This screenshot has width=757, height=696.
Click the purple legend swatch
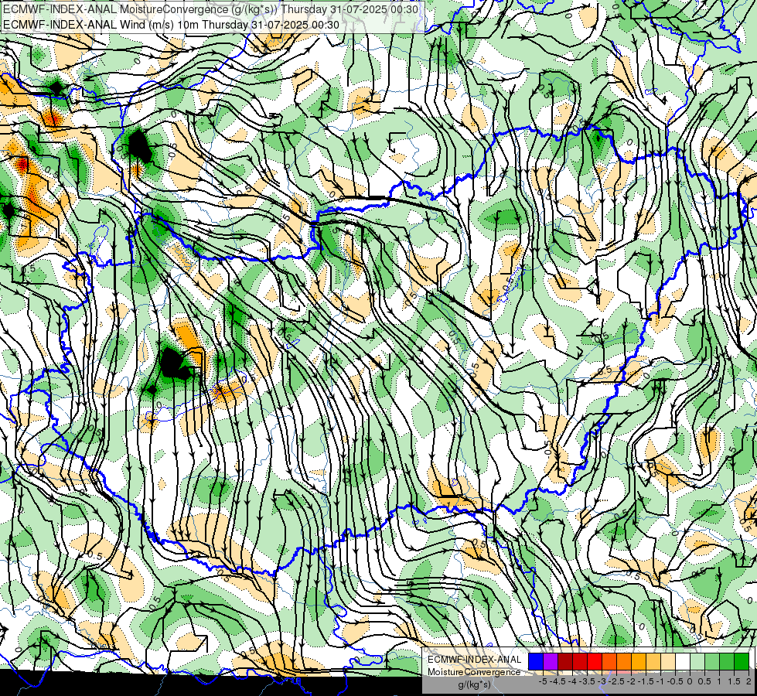551,661
